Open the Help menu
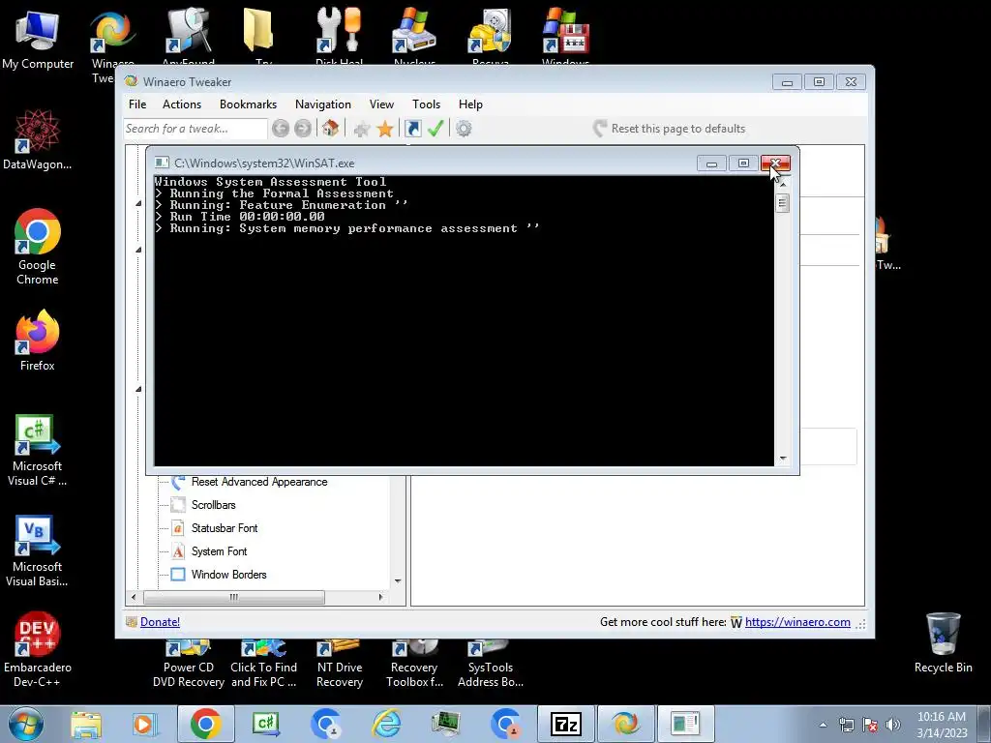 [x=471, y=104]
